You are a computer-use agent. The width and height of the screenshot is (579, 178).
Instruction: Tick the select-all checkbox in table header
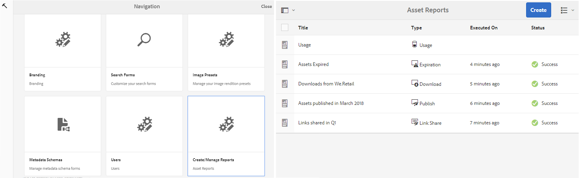(285, 27)
